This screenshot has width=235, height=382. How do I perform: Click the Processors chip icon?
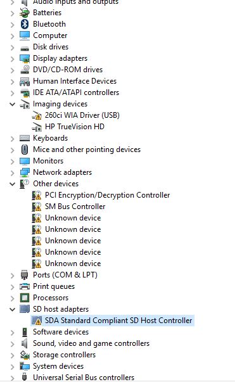(x=25, y=298)
